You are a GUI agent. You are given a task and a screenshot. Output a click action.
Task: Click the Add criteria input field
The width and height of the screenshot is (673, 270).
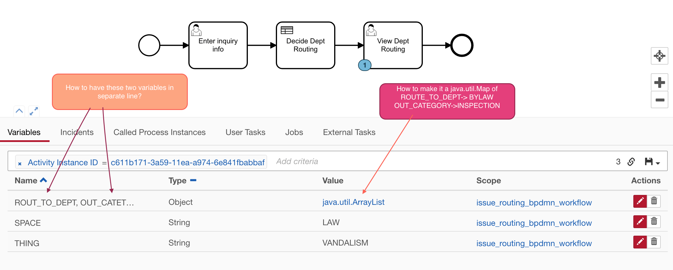[x=297, y=161]
